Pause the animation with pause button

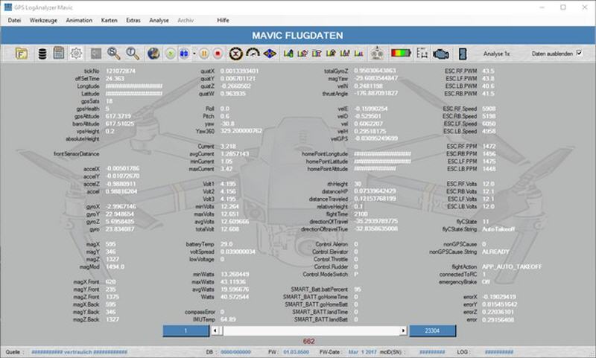click(203, 54)
